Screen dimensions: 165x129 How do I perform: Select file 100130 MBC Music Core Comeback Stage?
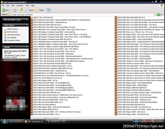click(58, 29)
